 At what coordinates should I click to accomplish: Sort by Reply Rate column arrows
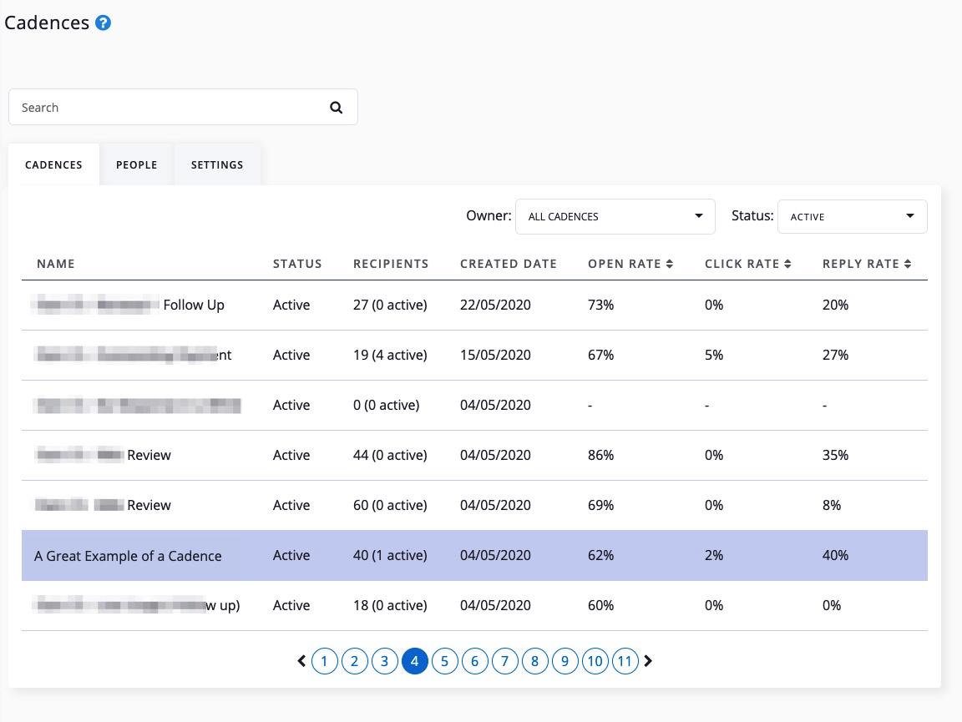907,264
